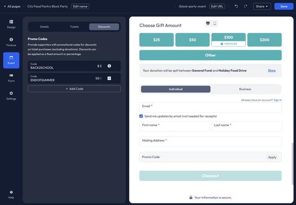Image resolution: width=296 pixels, height=205 pixels.
Task: Select the Individual donor type
Action: [176, 89]
